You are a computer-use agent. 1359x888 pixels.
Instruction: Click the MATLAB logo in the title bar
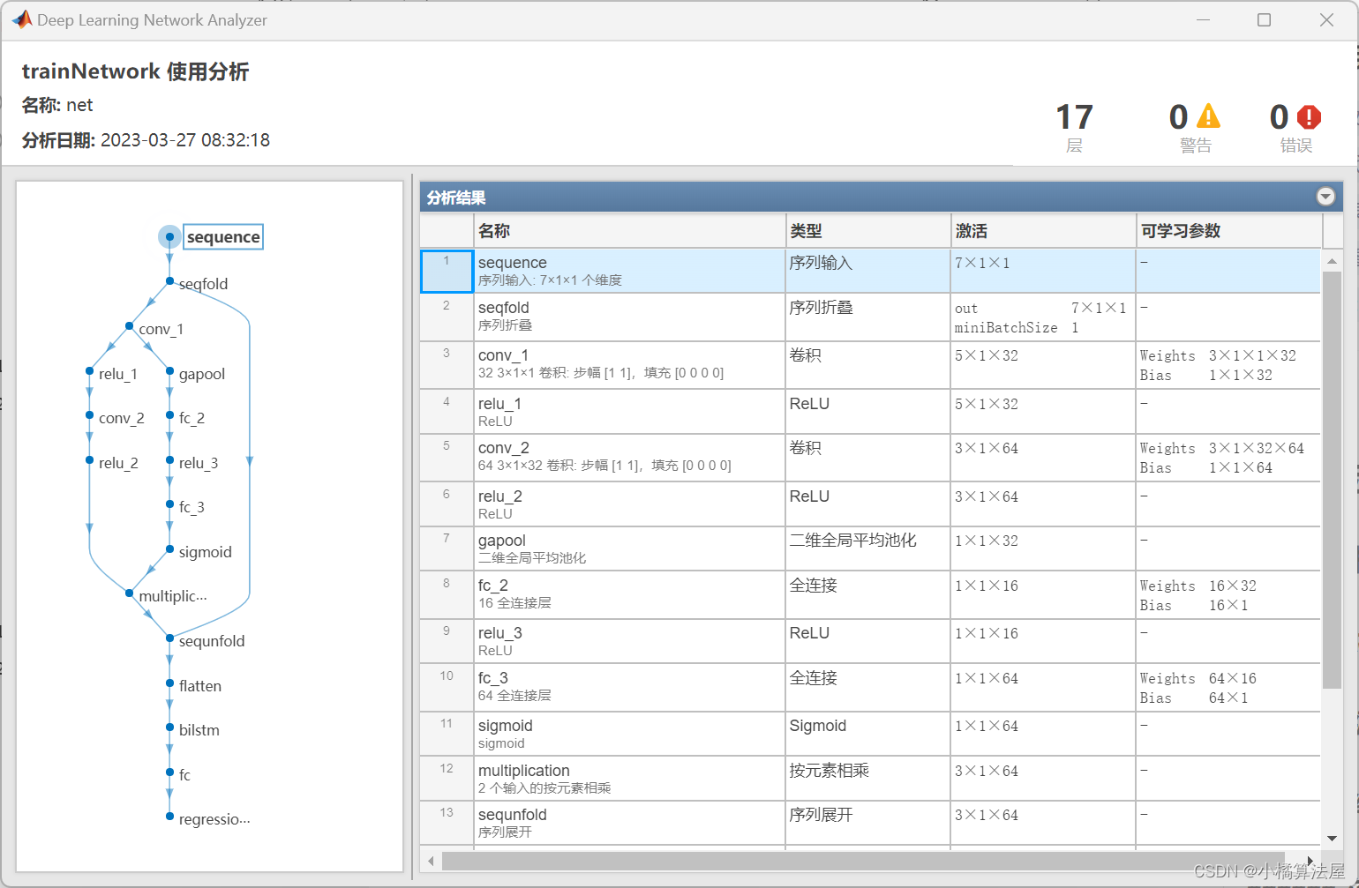(21, 19)
